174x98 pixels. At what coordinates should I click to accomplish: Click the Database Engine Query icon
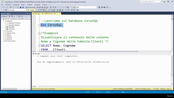click(38, 7)
